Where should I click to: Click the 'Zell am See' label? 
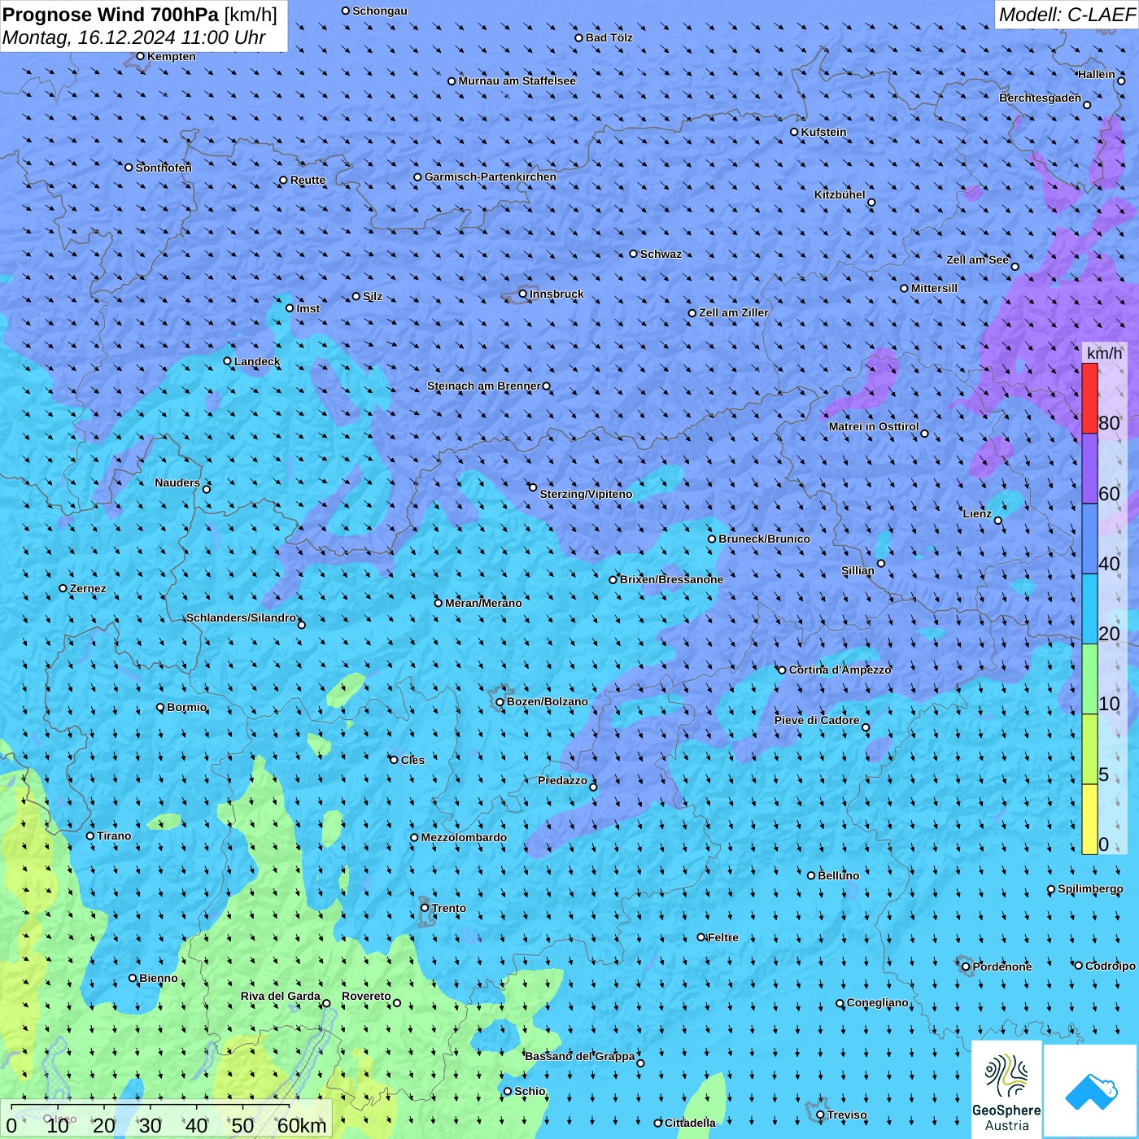978,260
